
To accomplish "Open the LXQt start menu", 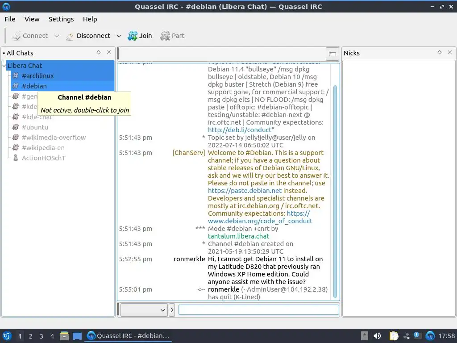I will pos(7,336).
